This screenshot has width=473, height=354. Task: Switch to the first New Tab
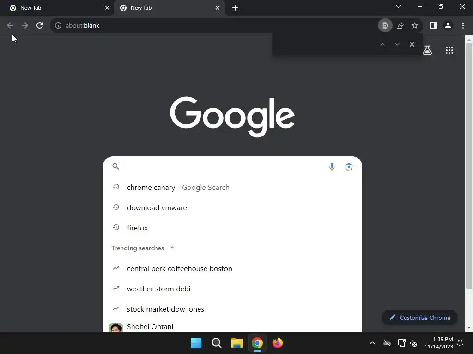(x=57, y=8)
